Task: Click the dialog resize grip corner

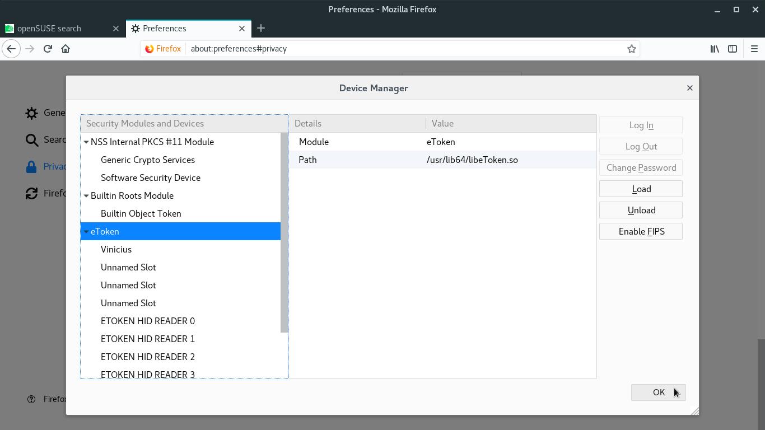Action: 694,412
